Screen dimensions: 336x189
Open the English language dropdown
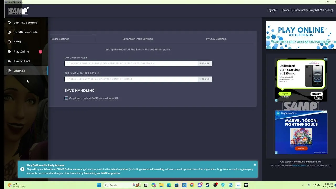[272, 10]
